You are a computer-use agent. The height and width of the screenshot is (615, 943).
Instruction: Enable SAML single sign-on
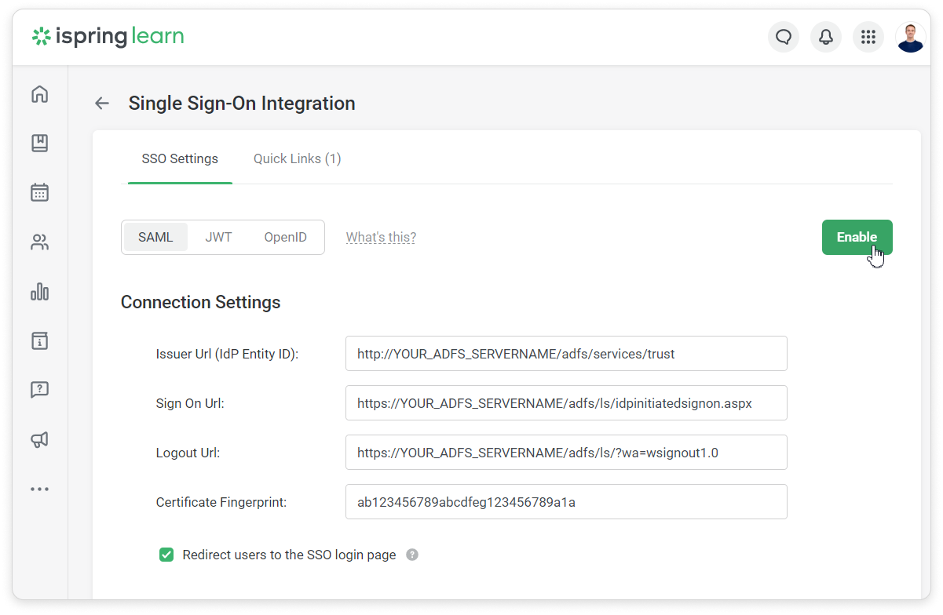coord(857,237)
